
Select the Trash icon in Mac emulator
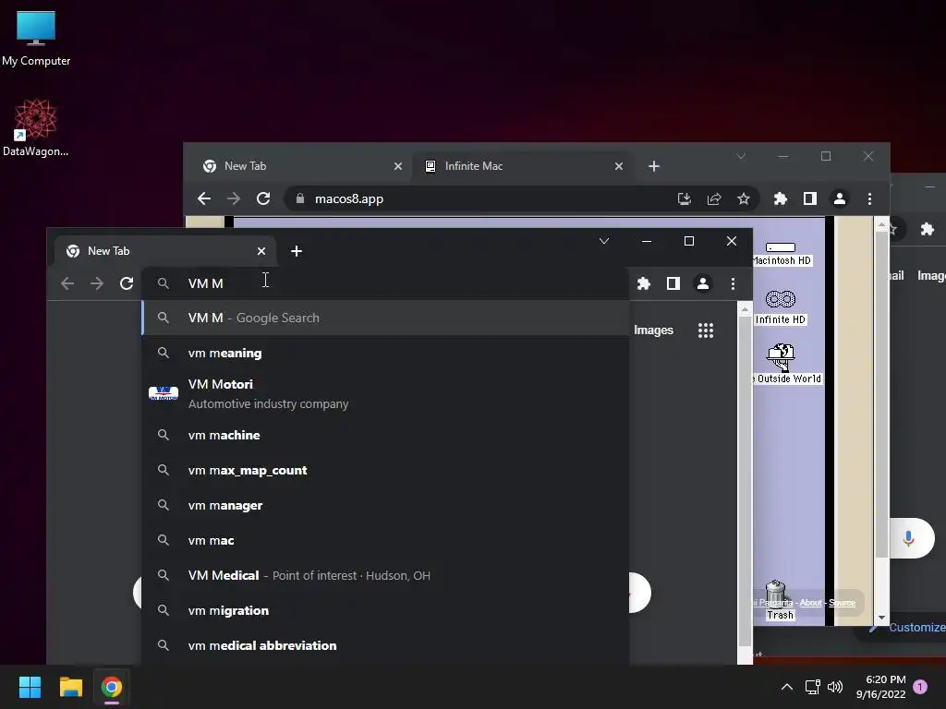[779, 600]
